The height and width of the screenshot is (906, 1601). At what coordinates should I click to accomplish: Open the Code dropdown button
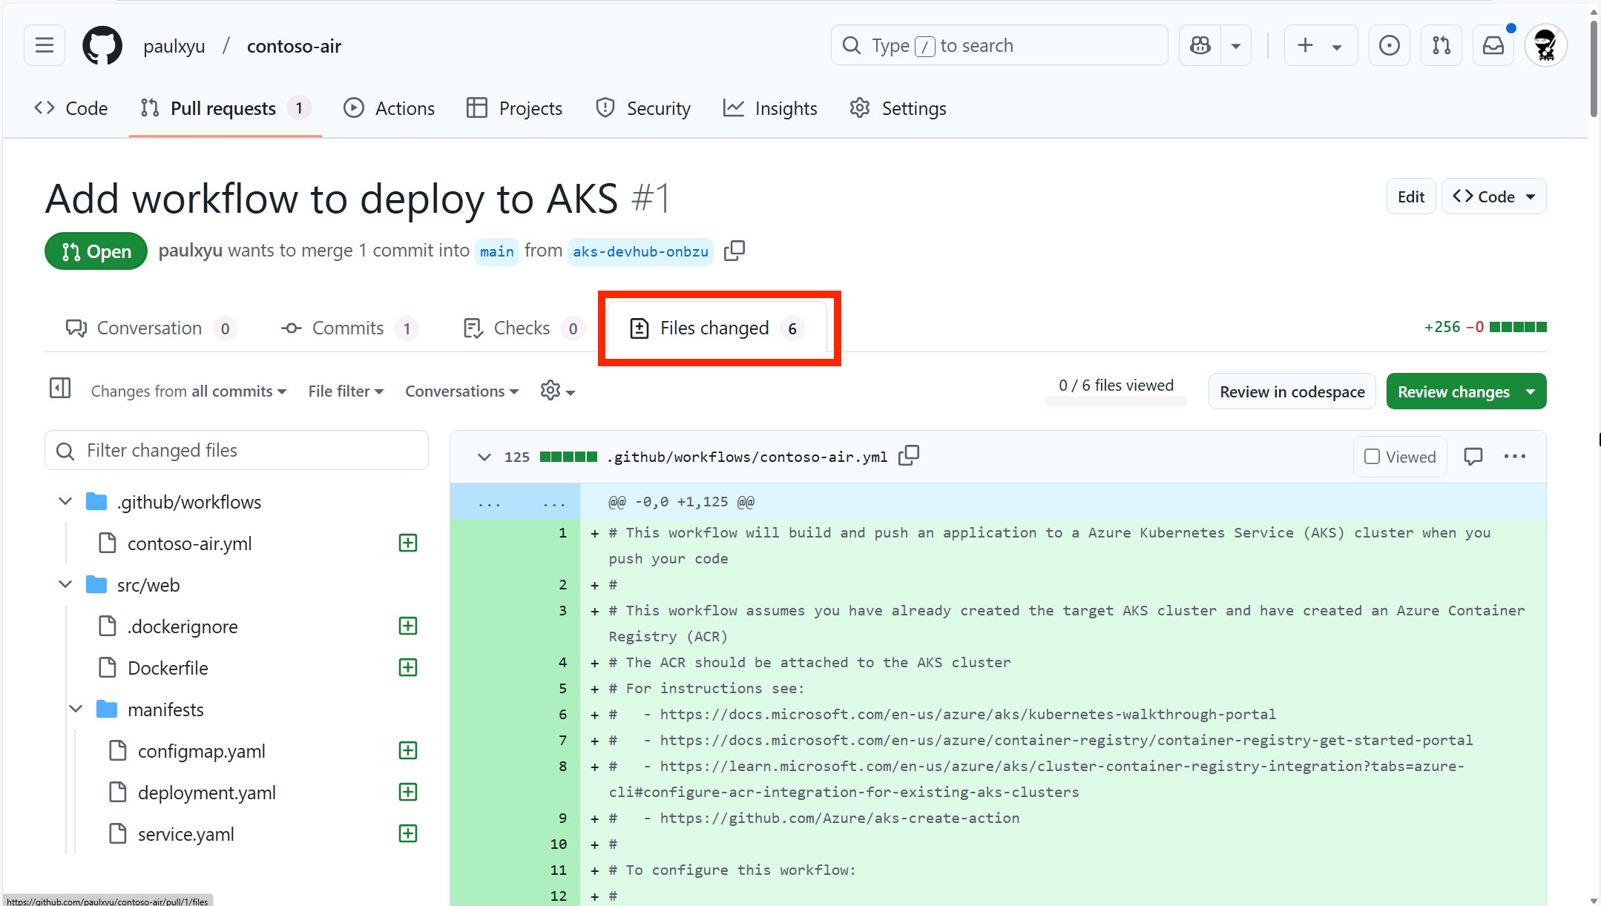(1493, 196)
